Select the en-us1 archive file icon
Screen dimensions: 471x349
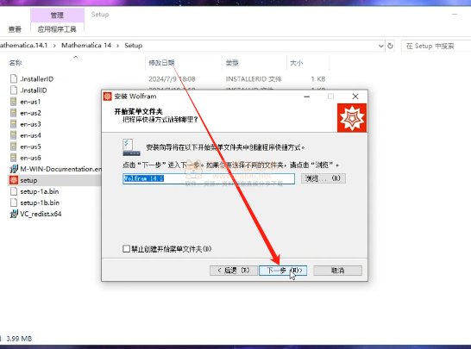(x=14, y=102)
